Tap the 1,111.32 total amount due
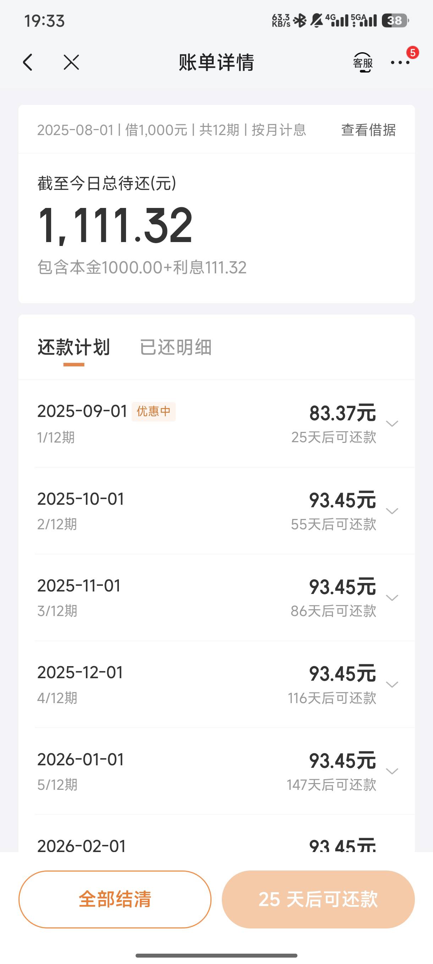The image size is (433, 964). point(115,226)
